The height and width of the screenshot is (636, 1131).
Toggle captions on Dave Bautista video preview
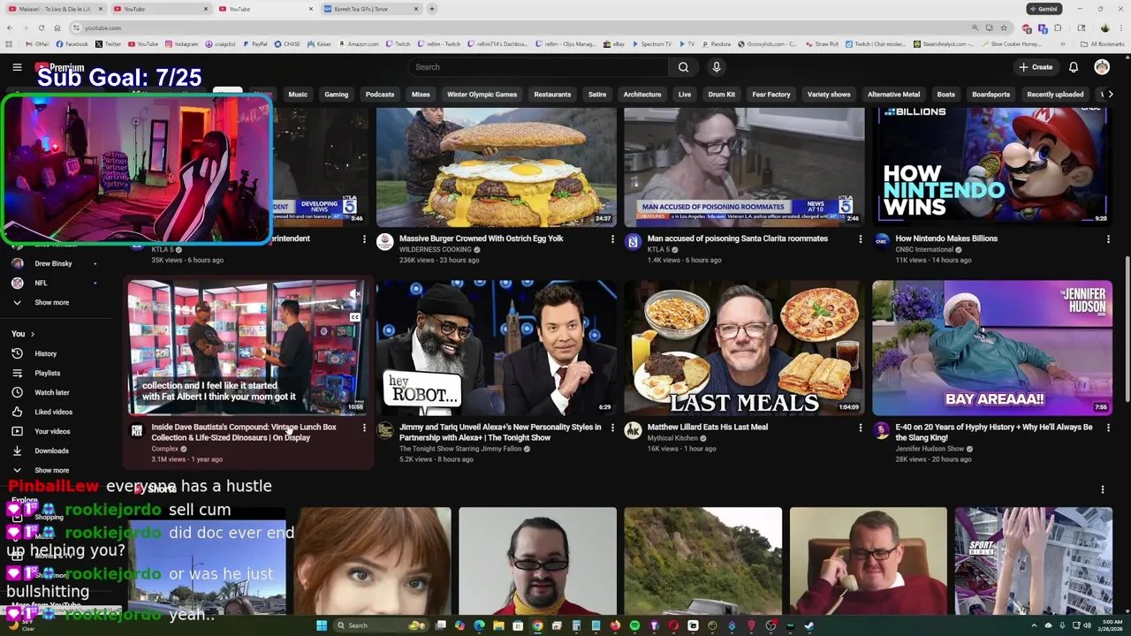point(355,317)
